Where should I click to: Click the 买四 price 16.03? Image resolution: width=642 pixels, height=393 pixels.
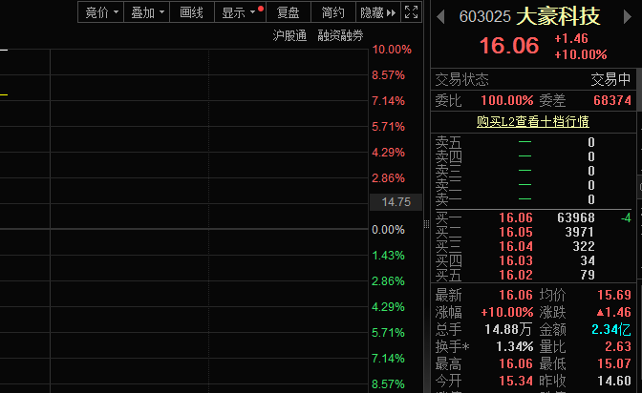(516, 260)
